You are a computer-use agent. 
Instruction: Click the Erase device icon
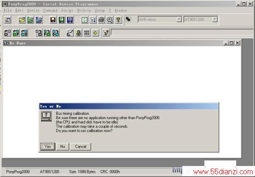[70, 33]
